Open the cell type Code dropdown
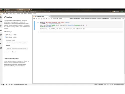This screenshot has width=125, height=94. 62,19
